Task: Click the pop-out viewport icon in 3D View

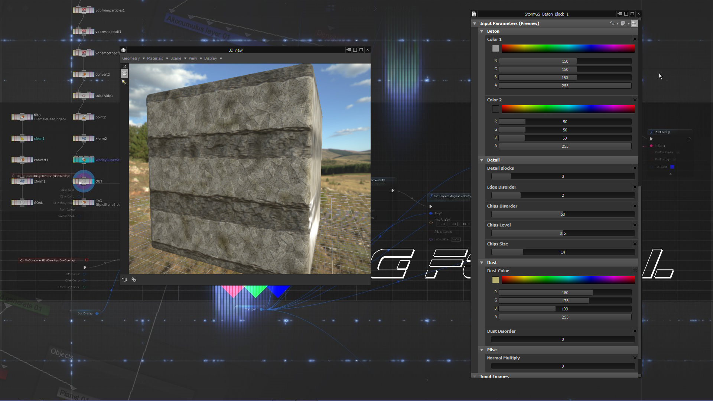Action: tap(124, 66)
